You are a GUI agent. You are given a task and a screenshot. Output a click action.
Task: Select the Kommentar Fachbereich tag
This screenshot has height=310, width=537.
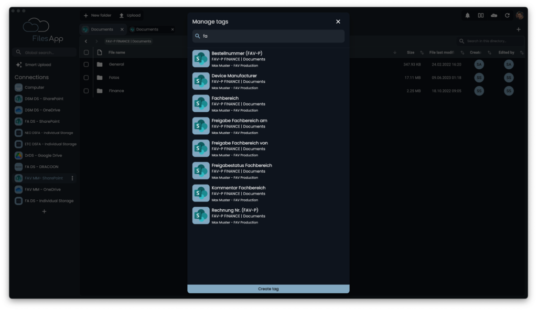tap(268, 194)
